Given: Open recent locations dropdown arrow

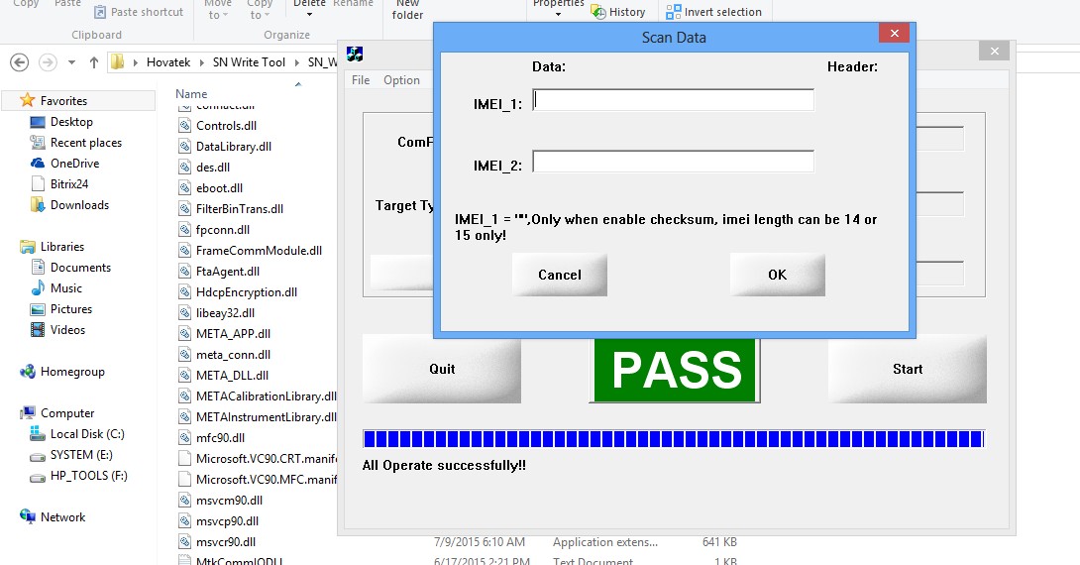Looking at the screenshot, I should point(71,62).
